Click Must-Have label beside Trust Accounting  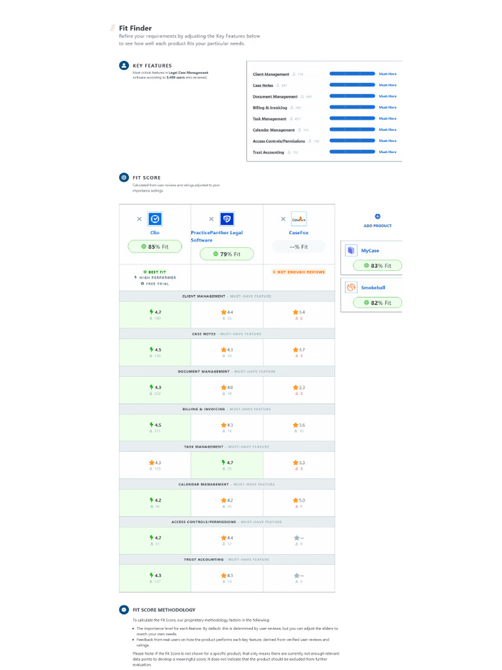click(388, 152)
